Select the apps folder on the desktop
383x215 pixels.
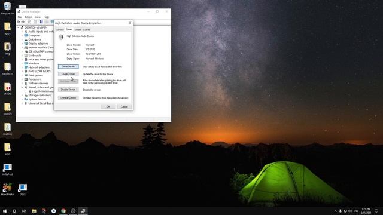click(7, 29)
